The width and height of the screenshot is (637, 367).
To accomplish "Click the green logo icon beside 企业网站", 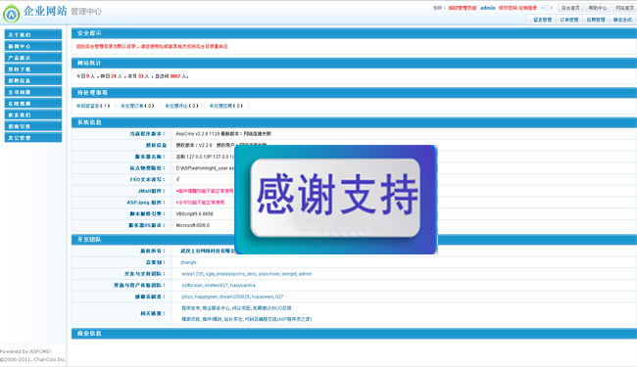I will point(11,14).
